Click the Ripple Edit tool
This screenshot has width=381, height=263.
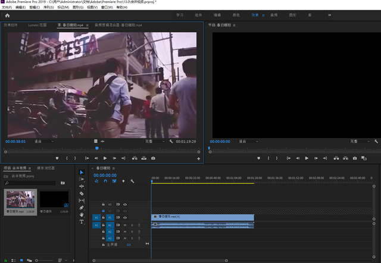82,187
